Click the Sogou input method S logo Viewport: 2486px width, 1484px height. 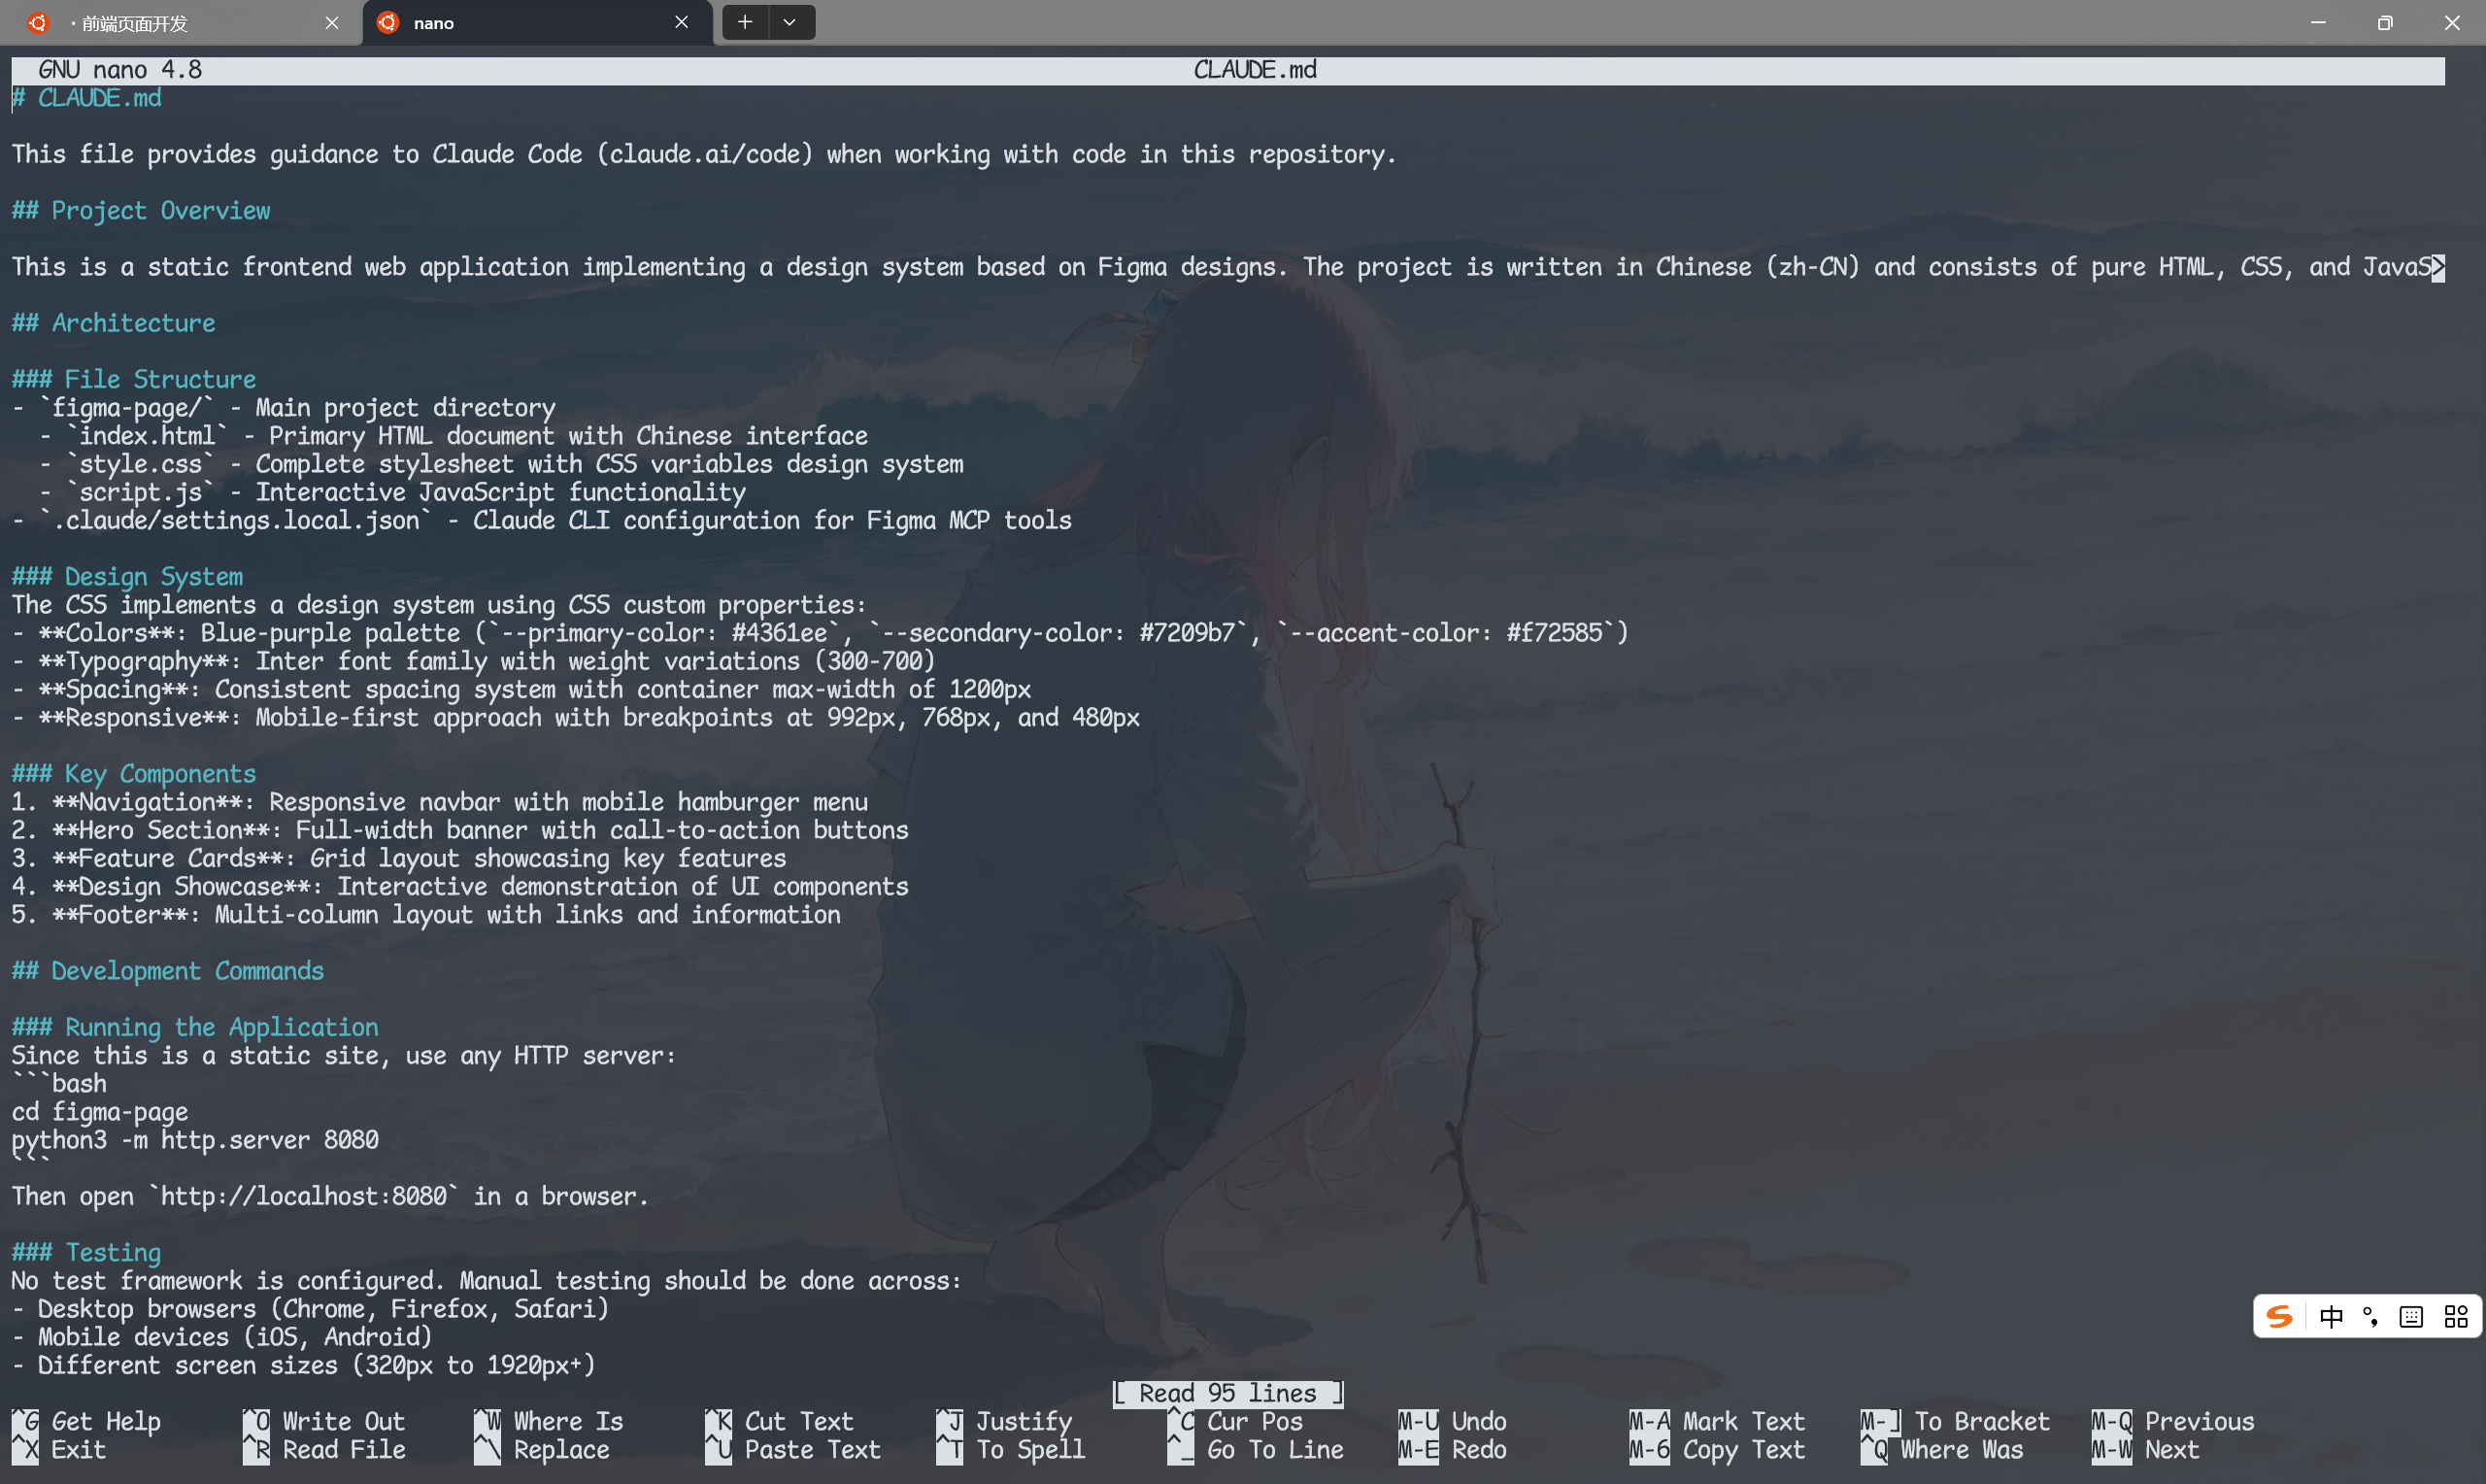2279,1316
